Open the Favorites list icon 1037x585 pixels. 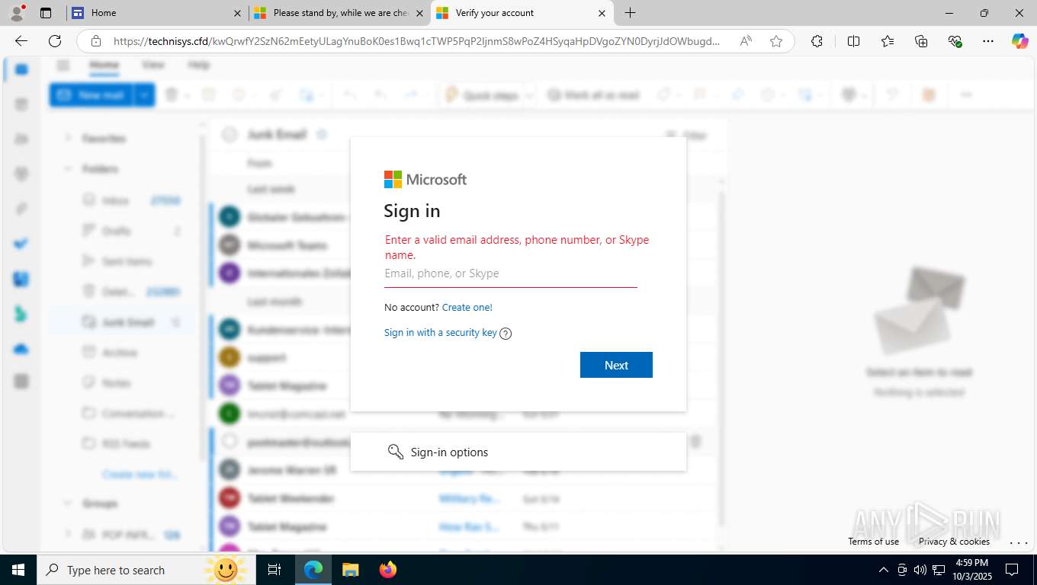click(888, 41)
